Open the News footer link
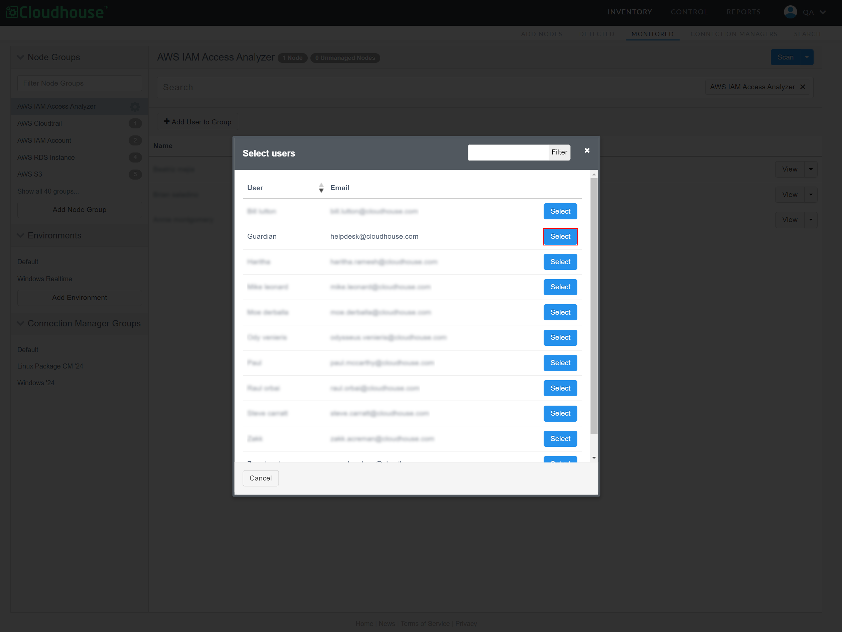This screenshot has height=632, width=842. [x=387, y=624]
